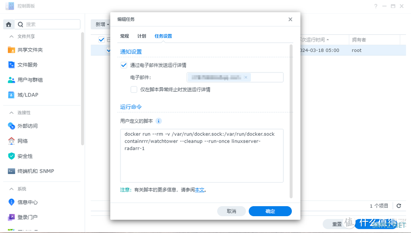
Task: Click the Home icon in sidebar
Action: pyautogui.click(x=9, y=24)
